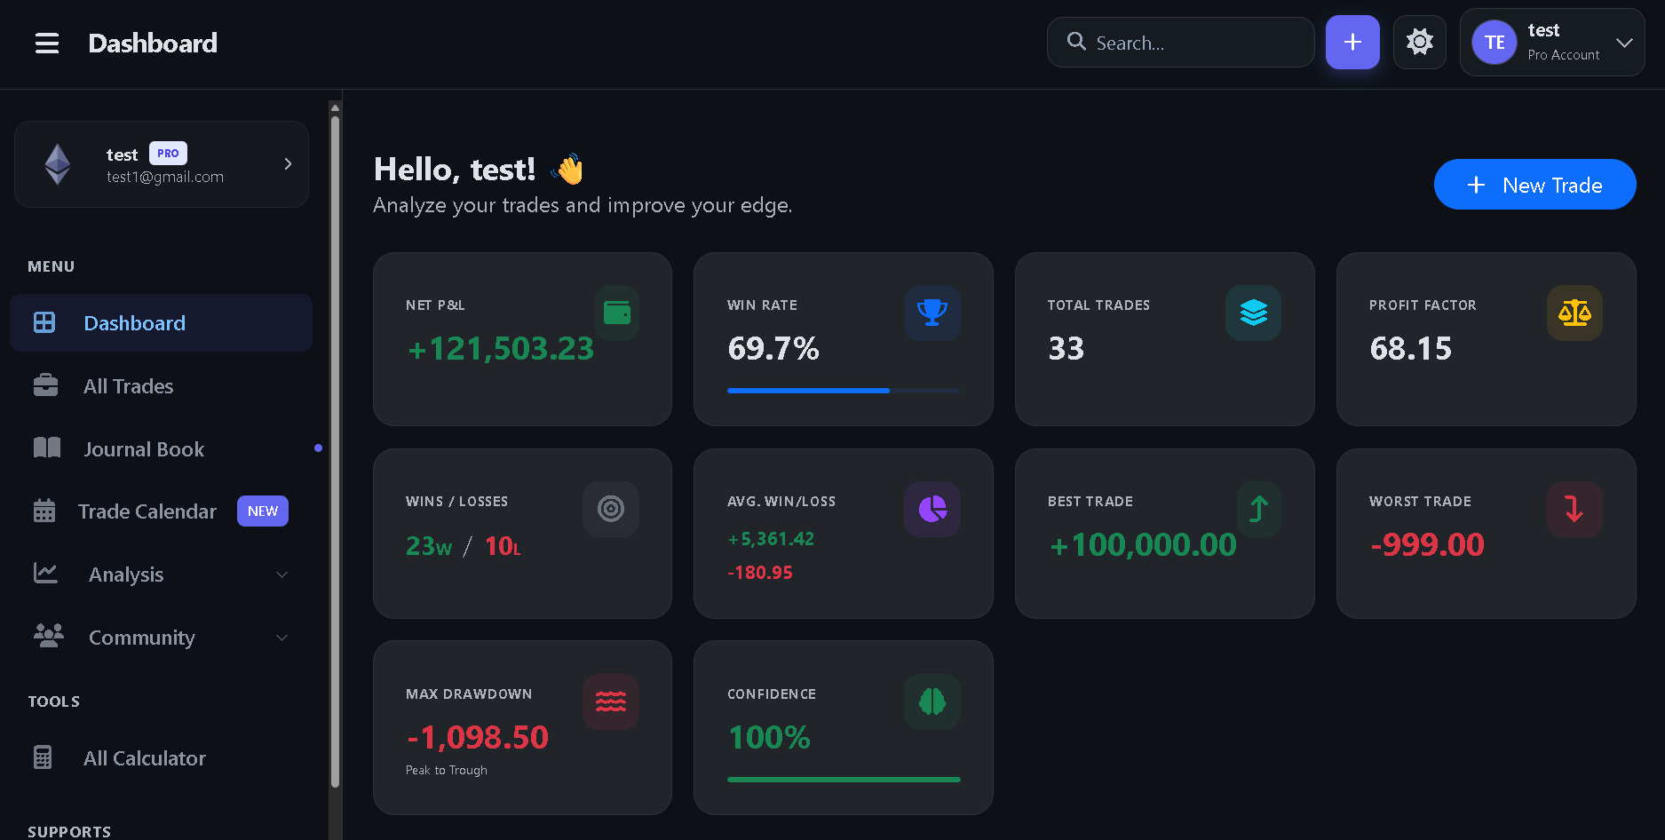Click the Worst Trade down arrow icon
The width and height of the screenshot is (1665, 840).
pyautogui.click(x=1574, y=509)
